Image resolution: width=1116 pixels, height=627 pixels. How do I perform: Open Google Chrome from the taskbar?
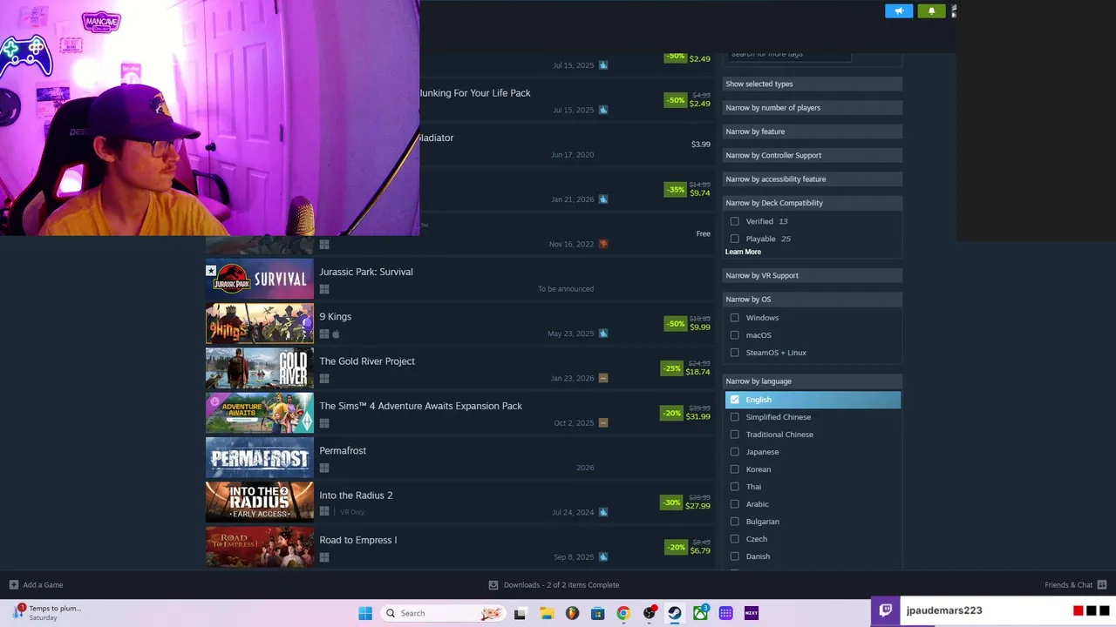pyautogui.click(x=623, y=613)
